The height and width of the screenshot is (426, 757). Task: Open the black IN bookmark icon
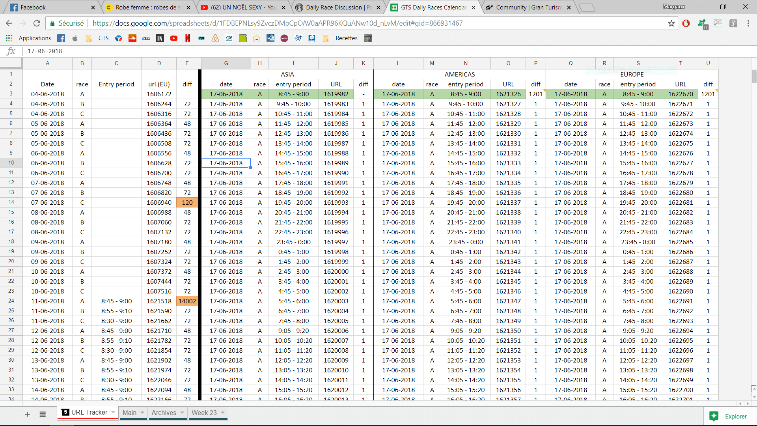160,38
